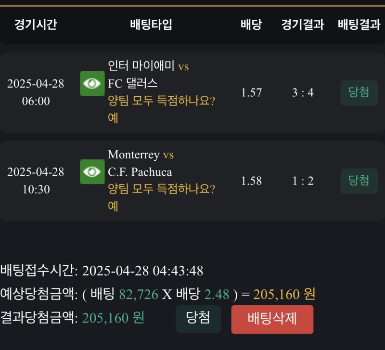
Task: Click the 1.58 odds value
Action: click(251, 181)
